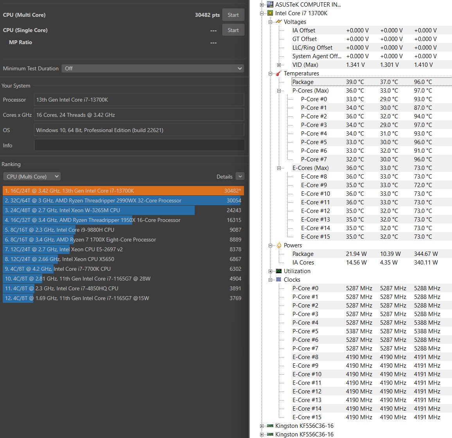452x438 pixels.
Task: Select the E-Core #8 clock row
Action: [371, 357]
